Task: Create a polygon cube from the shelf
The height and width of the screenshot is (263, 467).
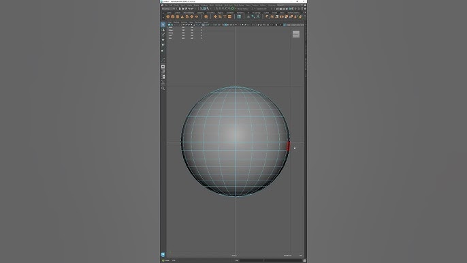Action: [173, 17]
